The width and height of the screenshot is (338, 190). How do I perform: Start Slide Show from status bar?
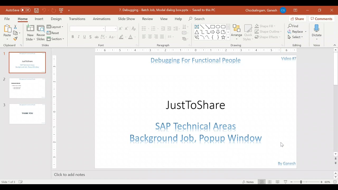pos(285,182)
